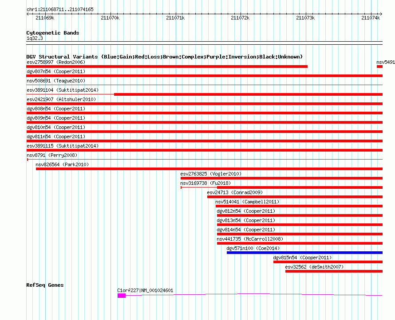Click the DGV Structural Variants track title

pyautogui.click(x=165, y=57)
